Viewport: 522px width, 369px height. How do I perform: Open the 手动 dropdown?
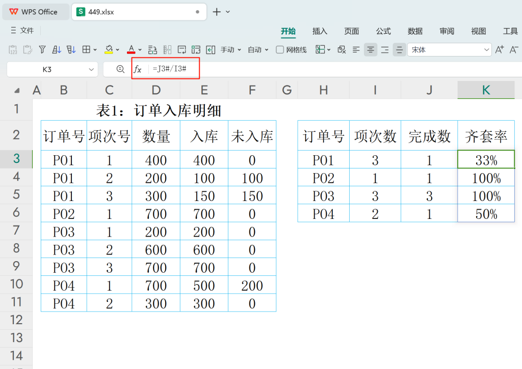tap(231, 50)
